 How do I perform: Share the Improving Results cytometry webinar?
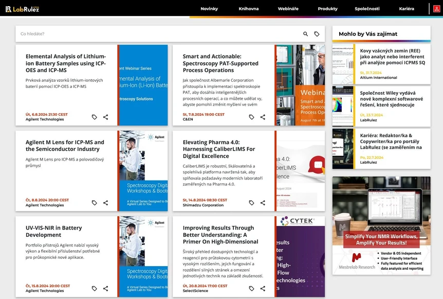(x=263, y=289)
